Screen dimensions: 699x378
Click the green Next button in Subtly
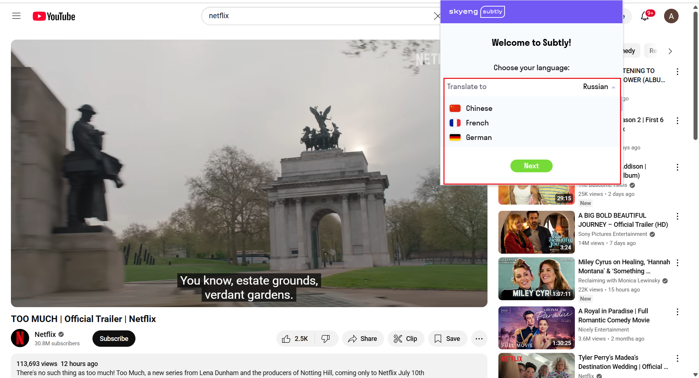(x=532, y=166)
